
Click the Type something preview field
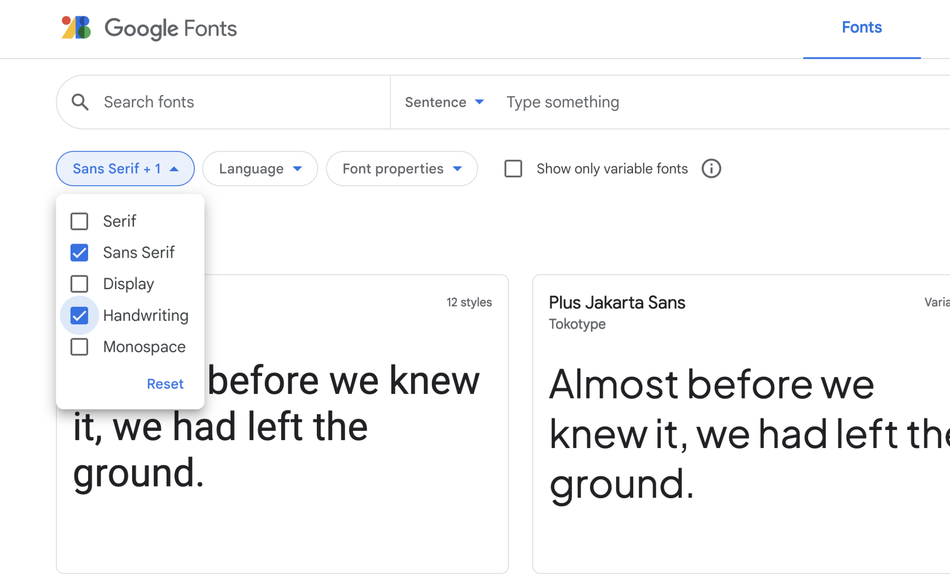(x=724, y=102)
